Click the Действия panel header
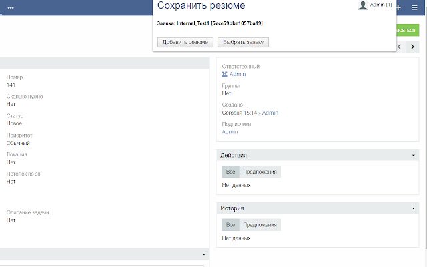Viewport: 427px width, 267px height. 318,155
